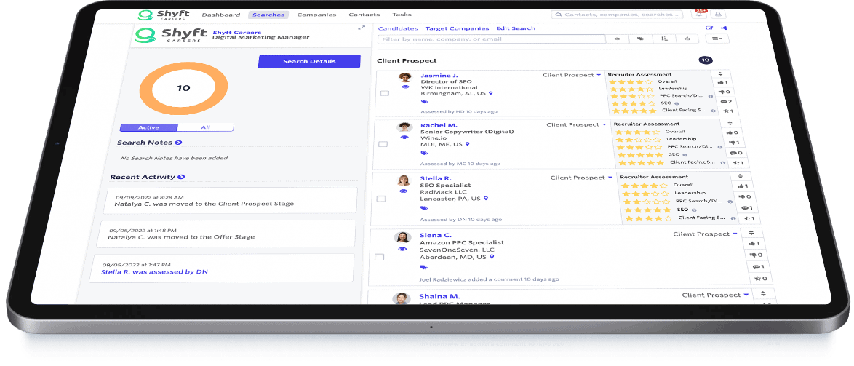Viewport: 854px width, 366px height.
Task: Open Client Prospect stage dropdown for Rachel M.
Action: tap(576, 124)
